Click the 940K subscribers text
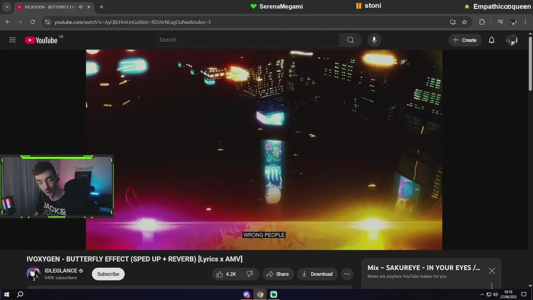This screenshot has width=533, height=300. point(61,278)
